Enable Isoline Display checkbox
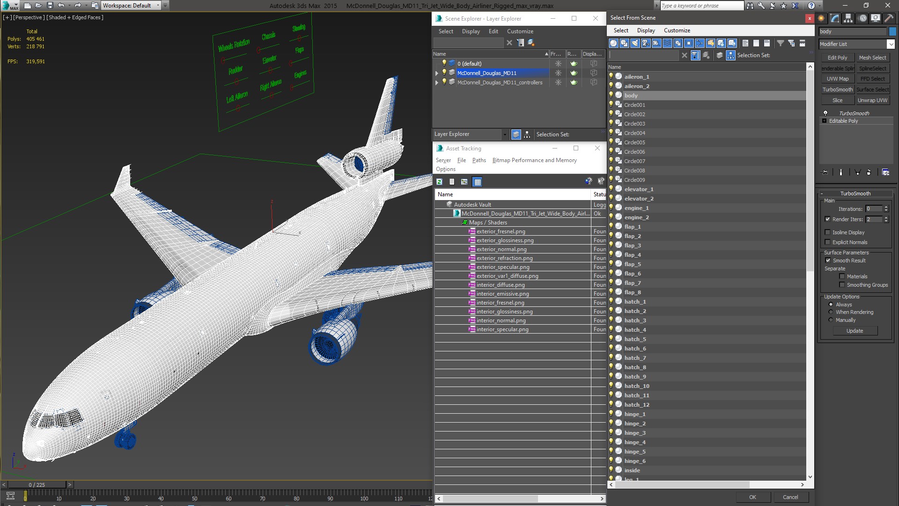The height and width of the screenshot is (506, 899). (x=827, y=232)
